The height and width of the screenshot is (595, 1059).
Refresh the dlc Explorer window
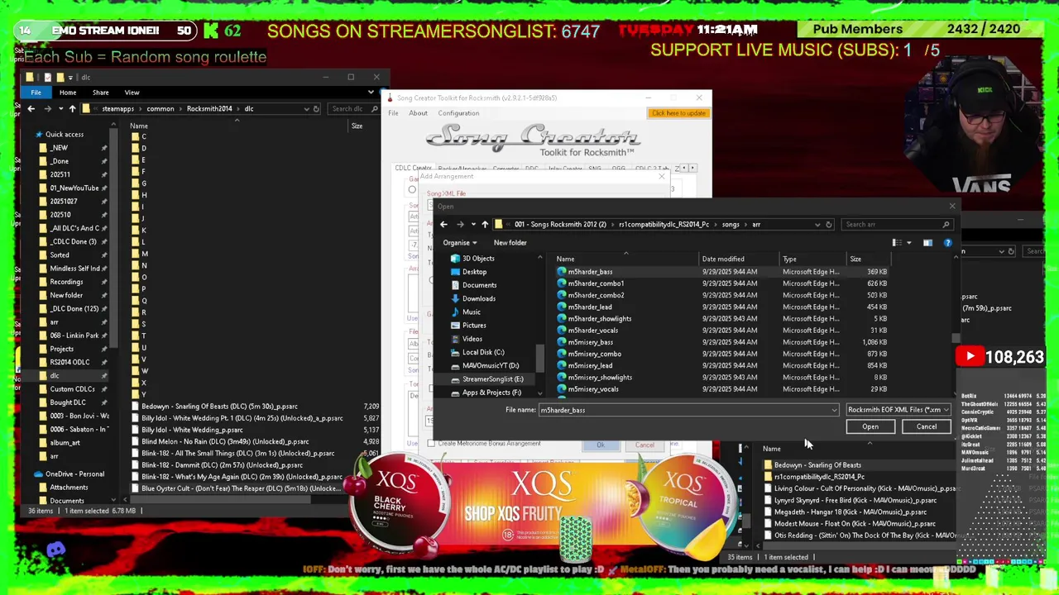pos(316,108)
